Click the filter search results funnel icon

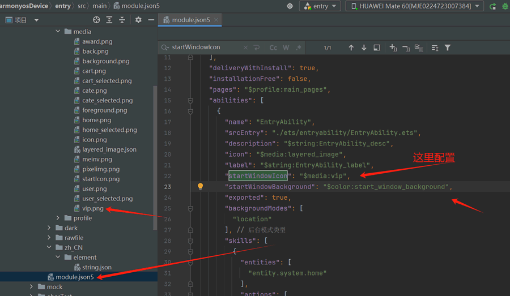[448, 48]
